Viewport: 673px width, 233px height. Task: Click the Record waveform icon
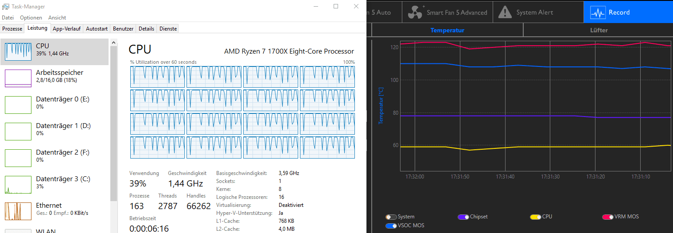(x=598, y=12)
